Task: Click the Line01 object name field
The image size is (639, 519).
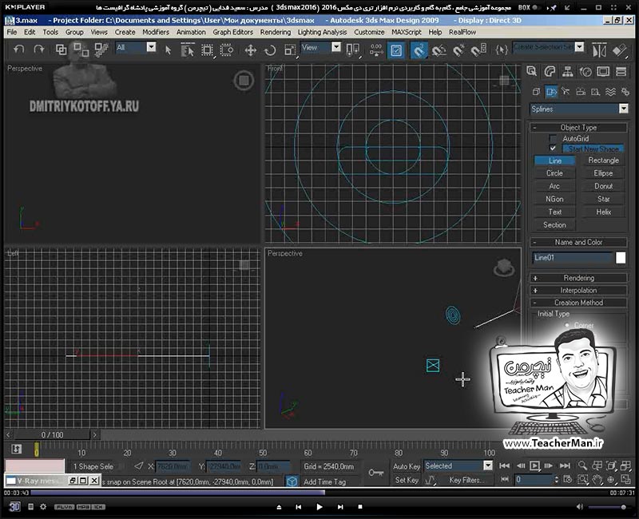Action: (x=573, y=257)
